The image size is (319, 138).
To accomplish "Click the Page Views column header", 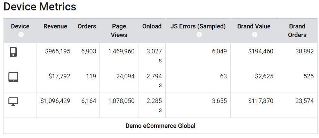I will pyautogui.click(x=119, y=31).
